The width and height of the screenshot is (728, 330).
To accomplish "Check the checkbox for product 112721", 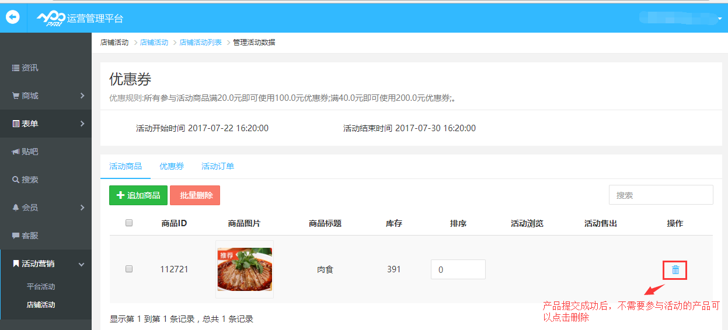I will (x=129, y=269).
